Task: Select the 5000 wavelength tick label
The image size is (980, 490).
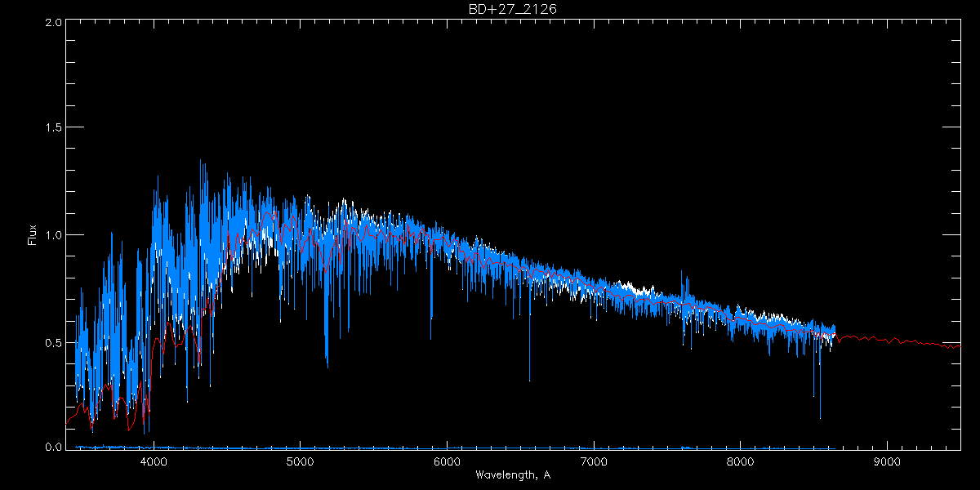Action: tap(301, 461)
